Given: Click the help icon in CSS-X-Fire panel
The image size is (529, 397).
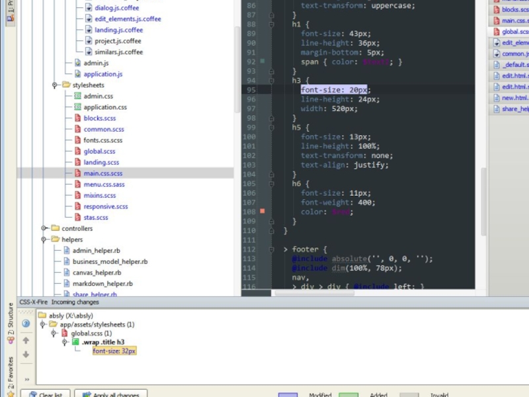Looking at the screenshot, I should pyautogui.click(x=26, y=324).
